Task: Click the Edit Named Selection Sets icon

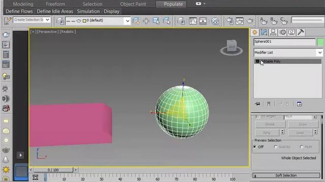Action: coord(7,21)
